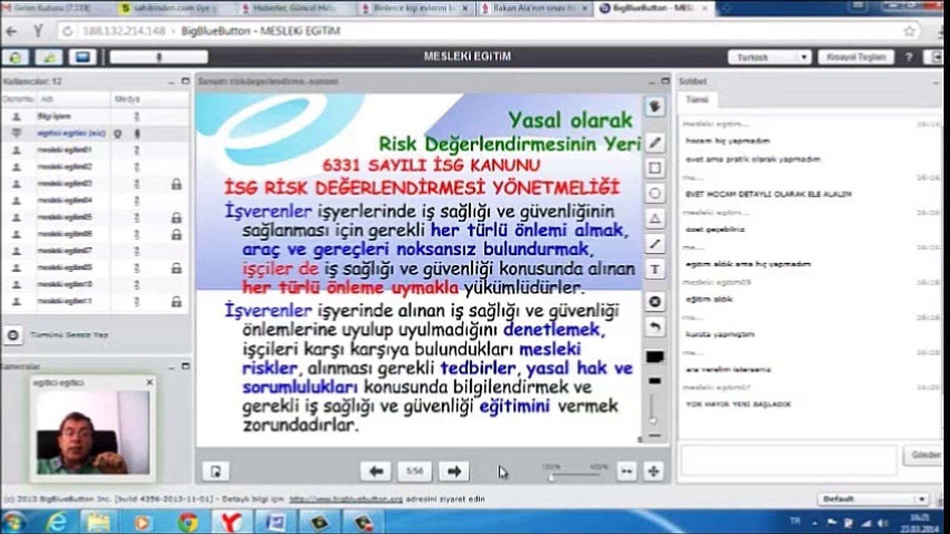950x534 pixels.
Task: Open the black annotation color swatch
Action: pyautogui.click(x=655, y=357)
